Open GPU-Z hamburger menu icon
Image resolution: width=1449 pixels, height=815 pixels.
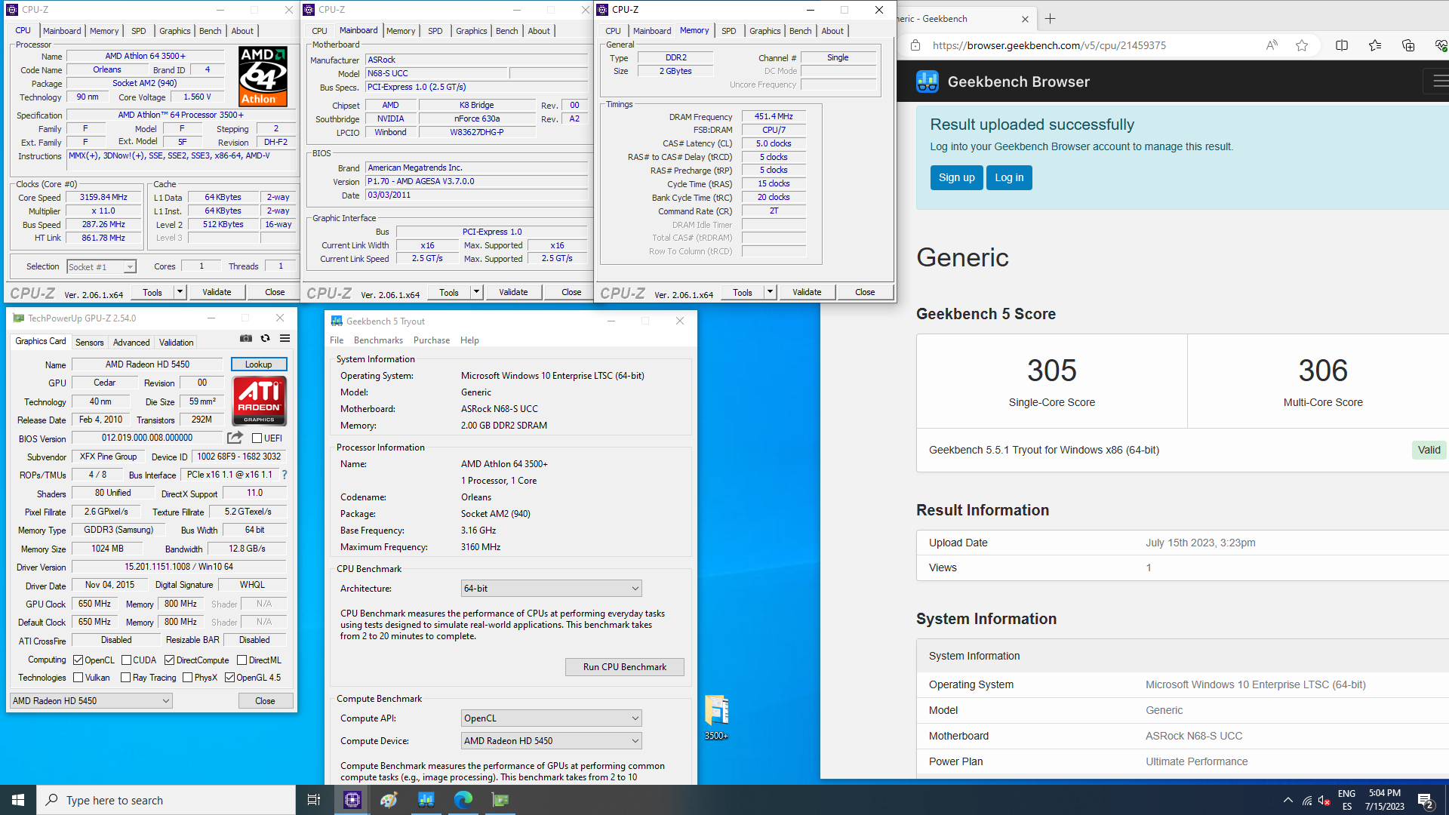tap(285, 339)
